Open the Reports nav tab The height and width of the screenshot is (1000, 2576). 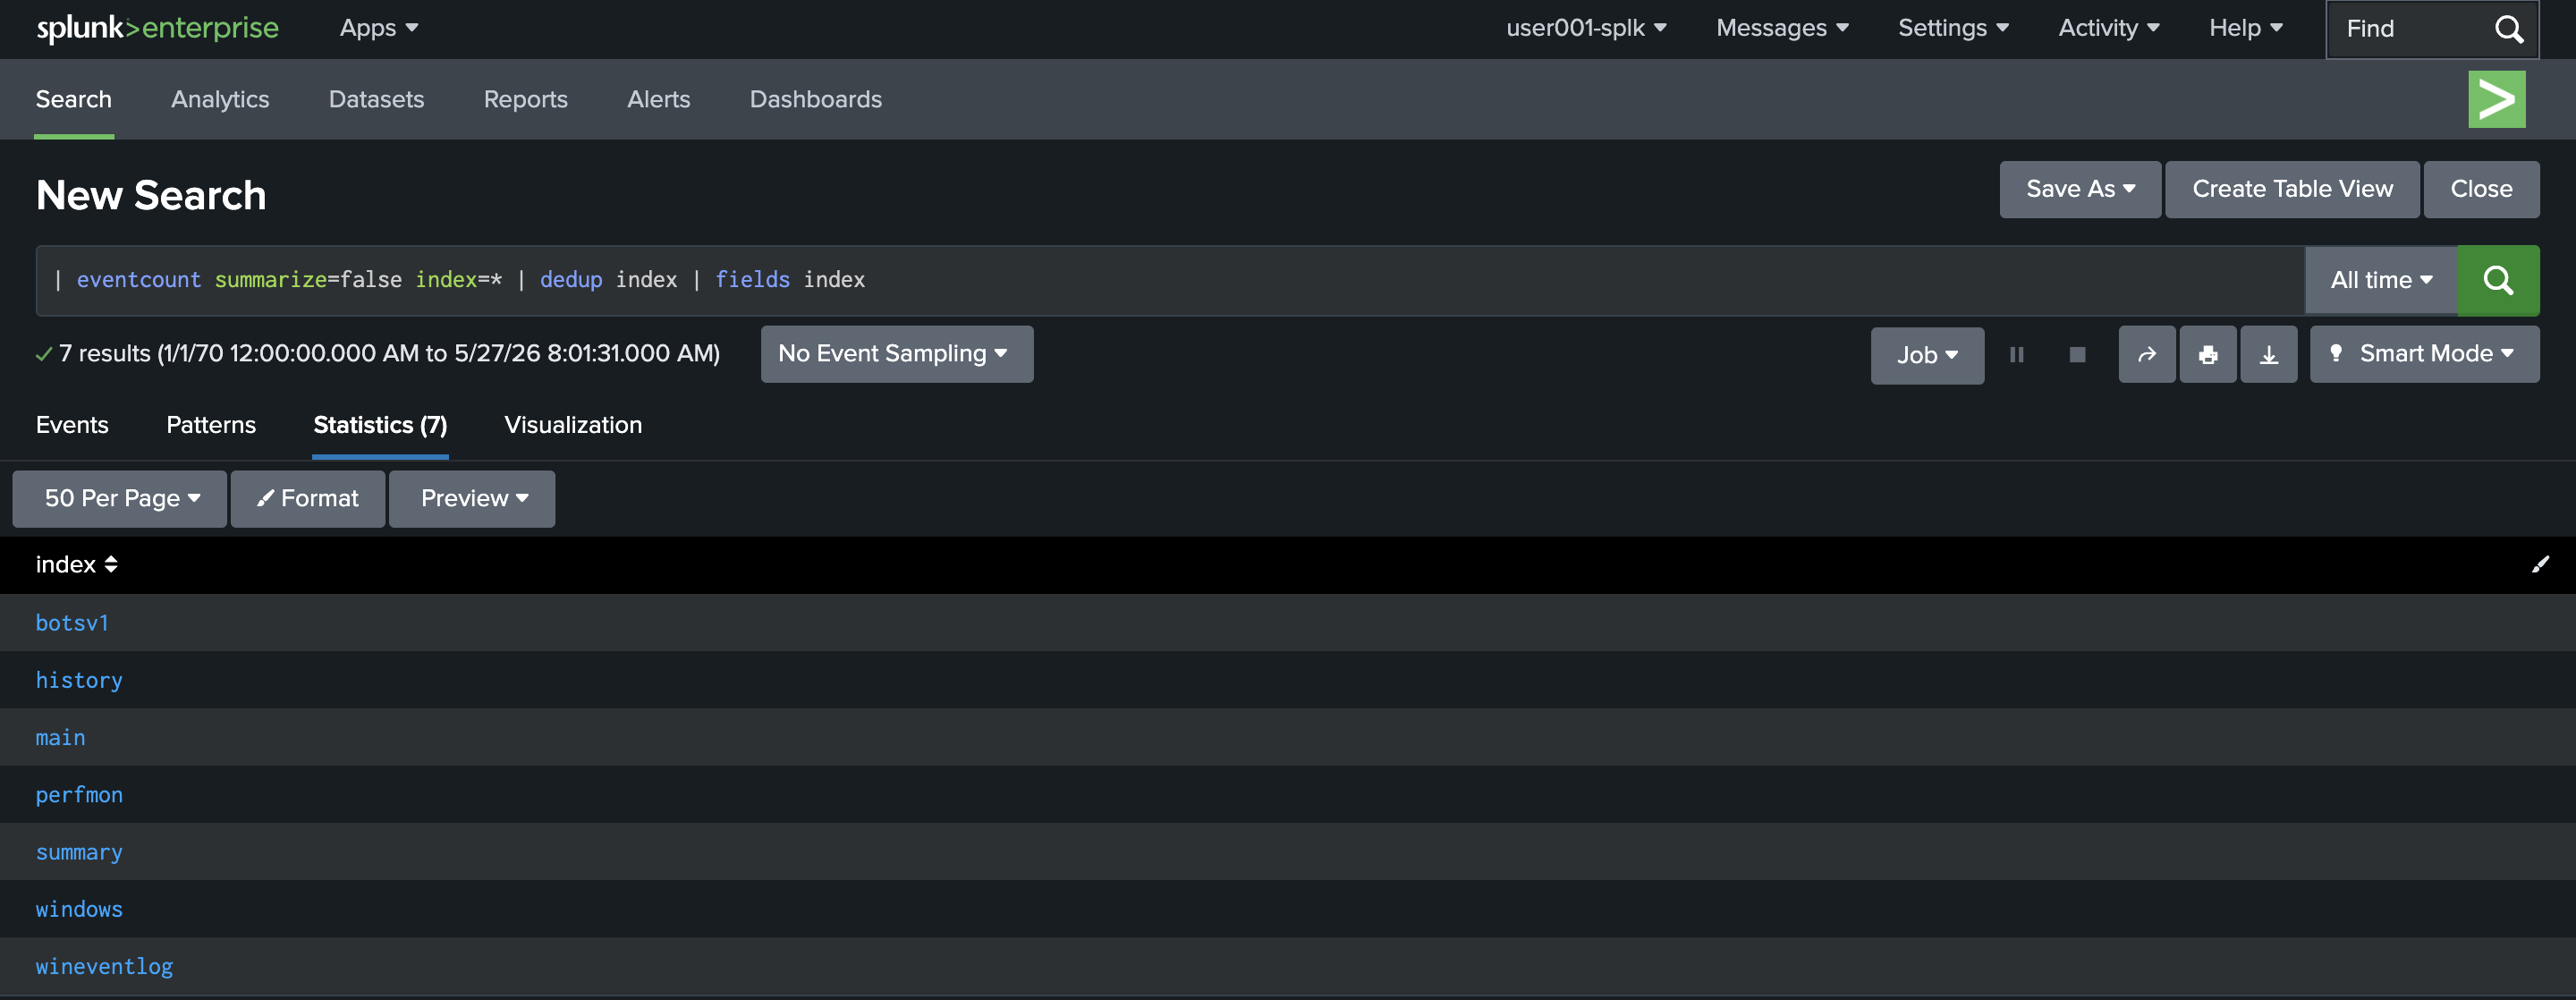pyautogui.click(x=526, y=99)
